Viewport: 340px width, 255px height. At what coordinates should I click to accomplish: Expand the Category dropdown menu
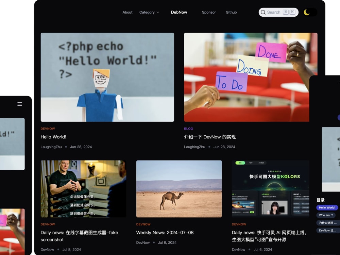point(149,12)
